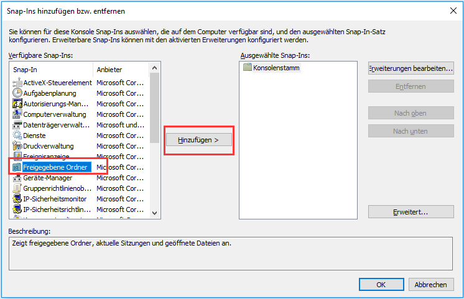
Task: Click the description text about freigegebene Ordner
Action: [122, 243]
